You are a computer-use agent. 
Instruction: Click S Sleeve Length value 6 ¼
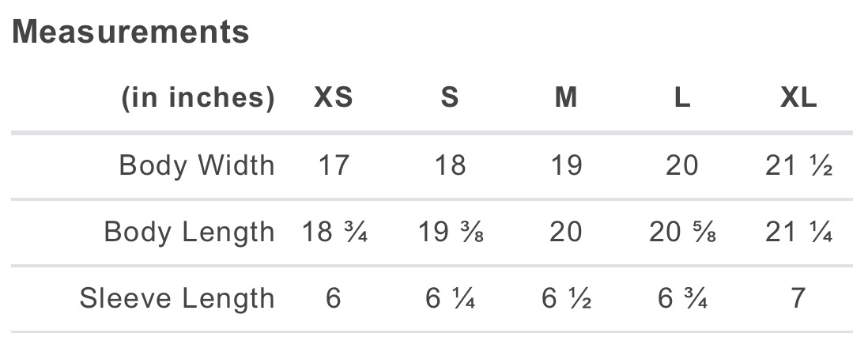coord(450,298)
